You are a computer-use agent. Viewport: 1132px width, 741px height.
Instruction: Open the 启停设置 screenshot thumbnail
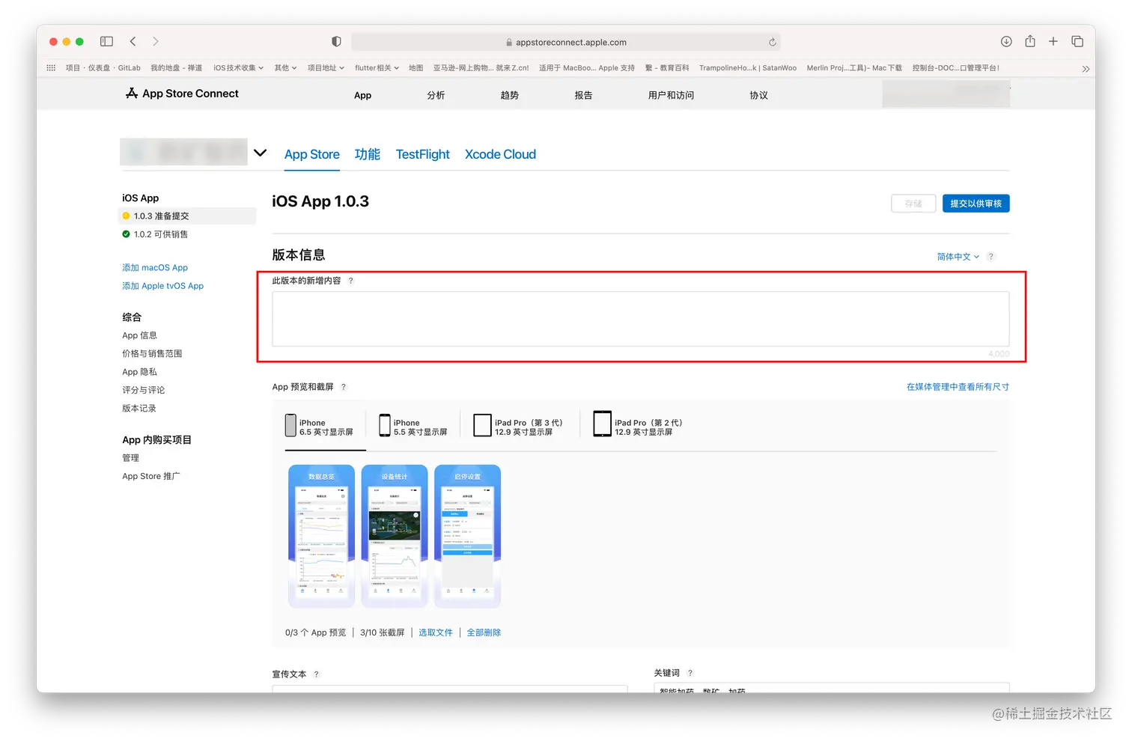coord(467,536)
